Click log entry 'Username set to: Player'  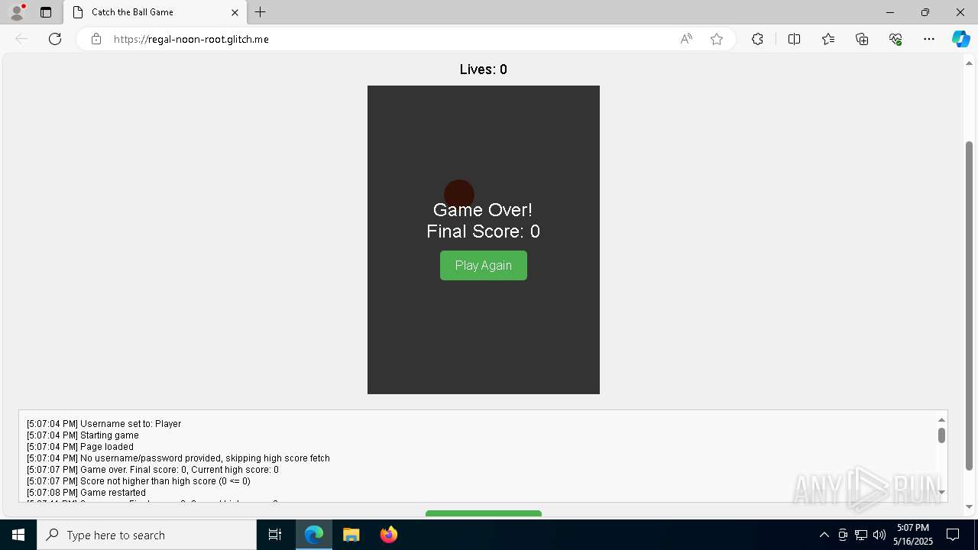pyautogui.click(x=104, y=424)
